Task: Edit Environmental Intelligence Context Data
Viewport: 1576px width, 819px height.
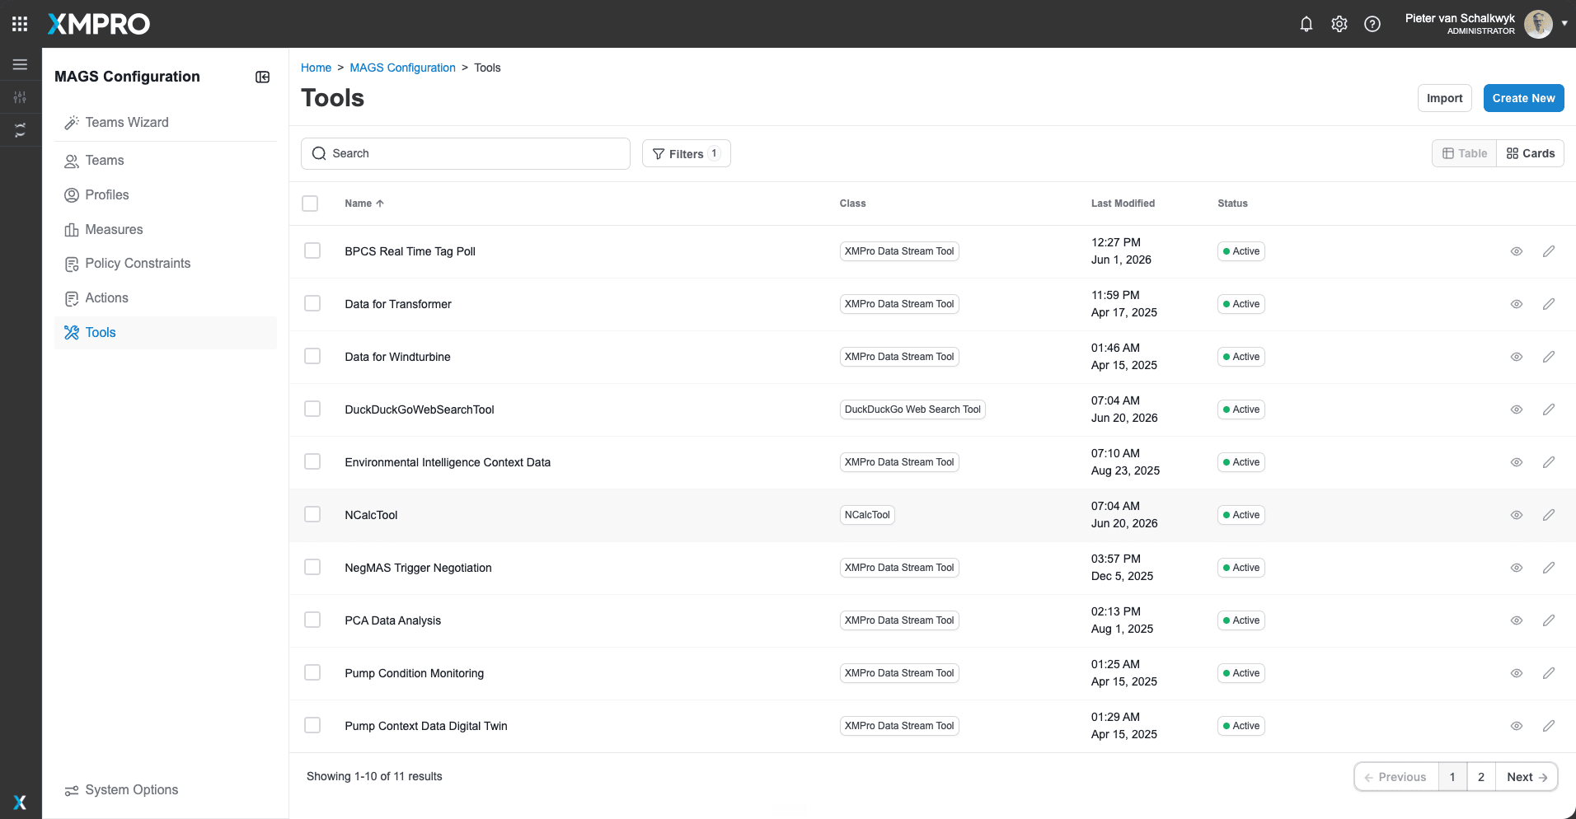Action: pyautogui.click(x=1549, y=462)
